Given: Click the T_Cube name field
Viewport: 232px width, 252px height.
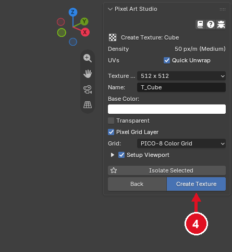Looking at the screenshot, I should point(181,87).
